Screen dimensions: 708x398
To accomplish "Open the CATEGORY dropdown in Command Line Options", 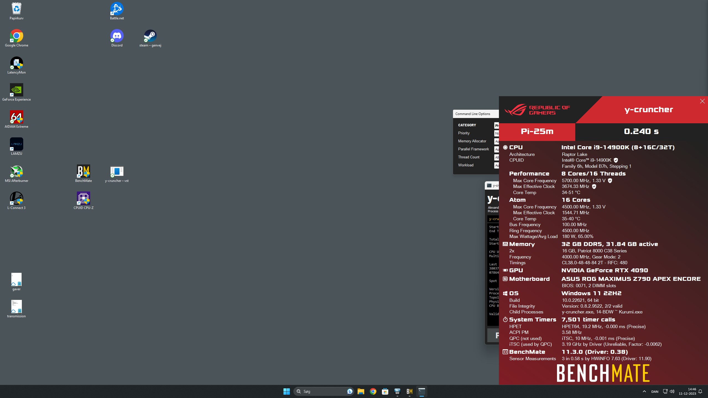I will [x=496, y=125].
